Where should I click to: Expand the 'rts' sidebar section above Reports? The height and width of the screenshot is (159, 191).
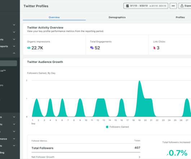click(x=14, y=39)
